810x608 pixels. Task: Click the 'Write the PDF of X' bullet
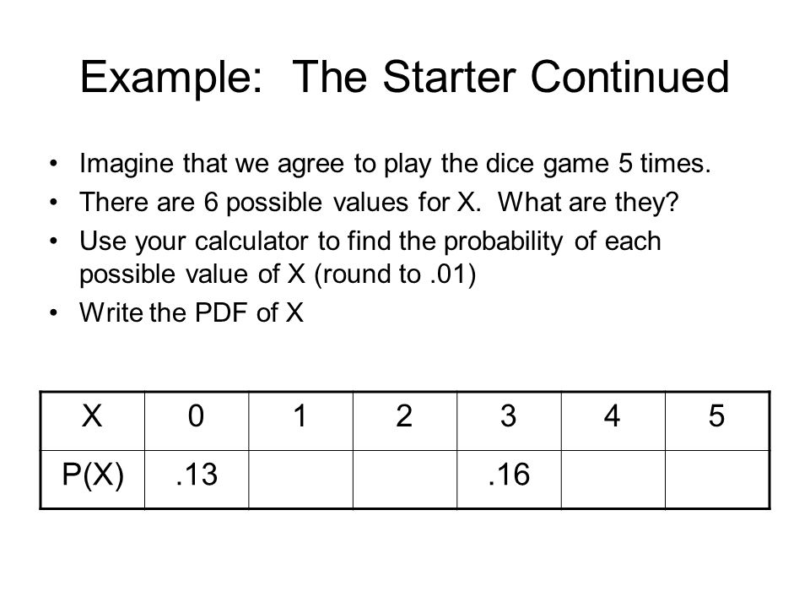pos(192,312)
